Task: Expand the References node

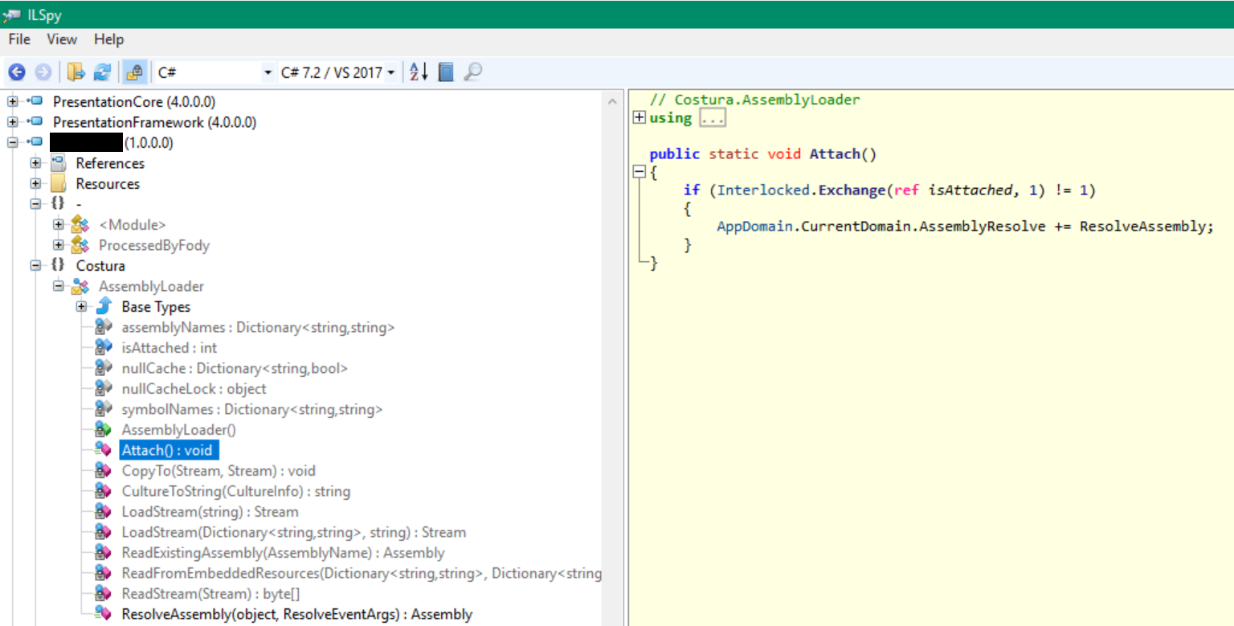Action: click(x=35, y=163)
